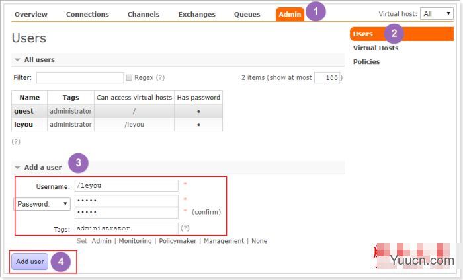Click the Regex help question mark
The image size is (463, 280).
click(160, 77)
